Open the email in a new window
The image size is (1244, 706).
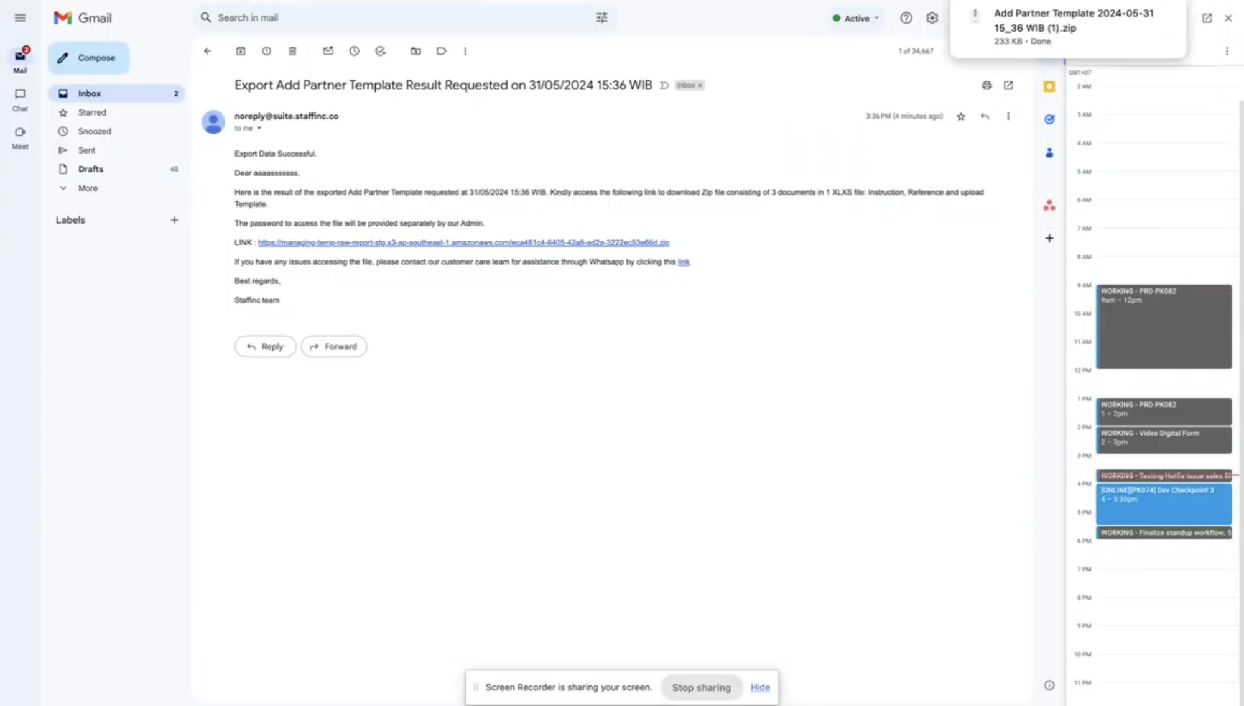click(x=1008, y=85)
